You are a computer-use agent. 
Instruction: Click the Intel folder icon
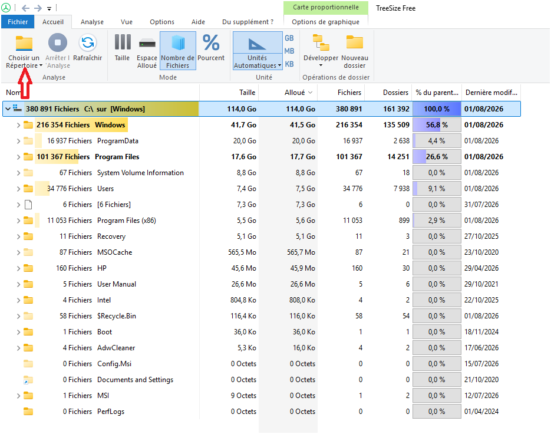point(28,300)
